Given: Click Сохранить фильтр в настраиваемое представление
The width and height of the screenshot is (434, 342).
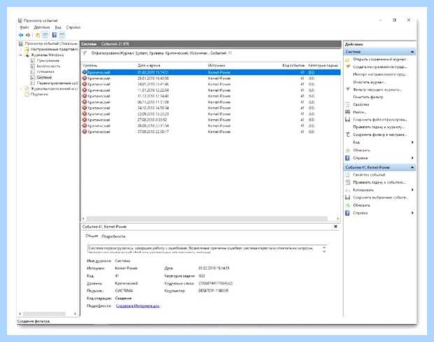Looking at the screenshot, I should click(379, 135).
